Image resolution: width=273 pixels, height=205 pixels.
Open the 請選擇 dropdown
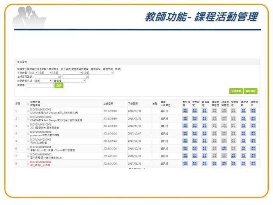pyautogui.click(x=69, y=81)
